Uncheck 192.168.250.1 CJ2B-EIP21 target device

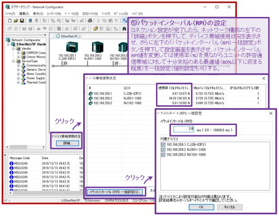click(x=163, y=145)
